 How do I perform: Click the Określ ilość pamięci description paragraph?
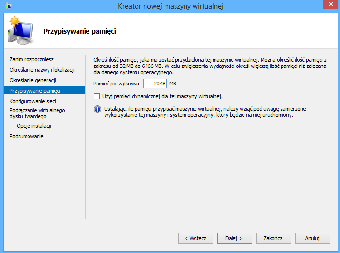pyautogui.click(x=210, y=66)
